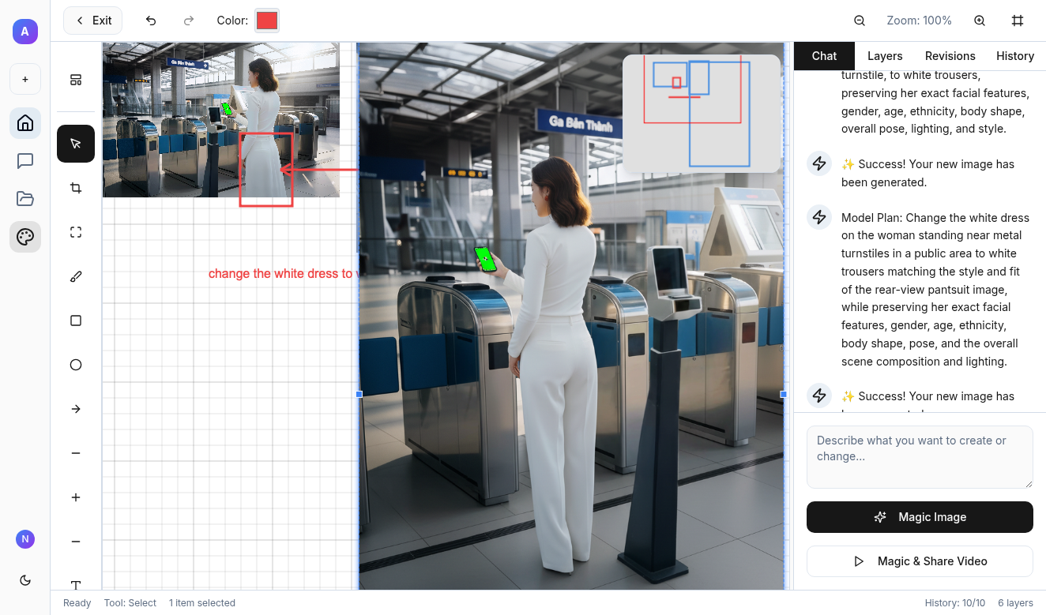Switch to the Layers tab

[x=885, y=56]
